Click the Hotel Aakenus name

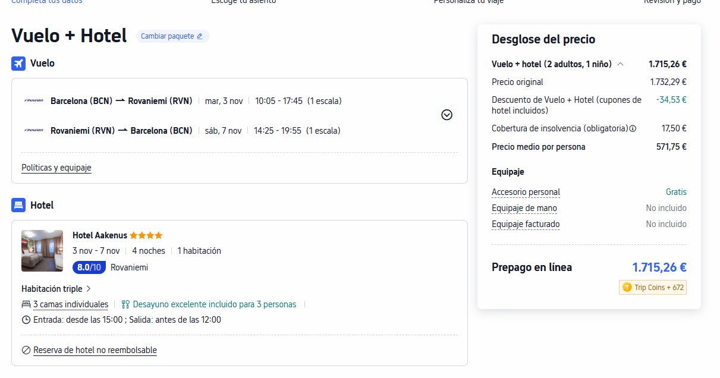(100, 235)
